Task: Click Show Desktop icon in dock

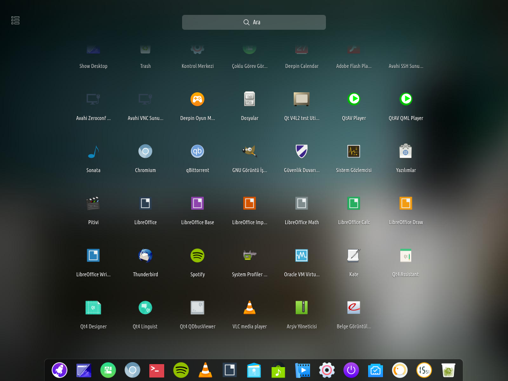Action: 83,370
